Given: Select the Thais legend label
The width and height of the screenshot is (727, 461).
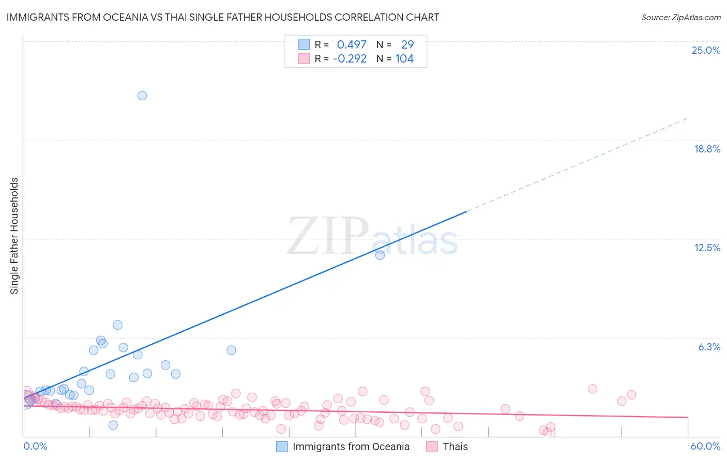Looking at the screenshot, I should (455, 447).
